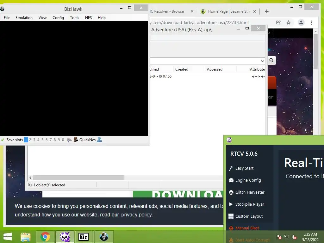Sort 7-Zip list by Accessed column
Image resolution: width=324 pixels, height=243 pixels.
(215, 69)
